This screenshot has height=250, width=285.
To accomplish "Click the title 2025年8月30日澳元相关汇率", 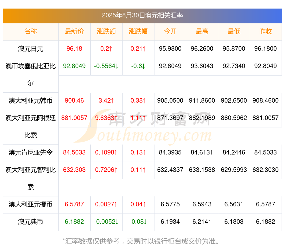I will (142, 15).
